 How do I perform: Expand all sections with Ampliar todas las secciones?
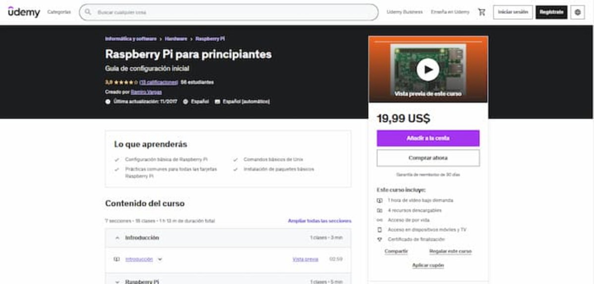click(x=320, y=221)
